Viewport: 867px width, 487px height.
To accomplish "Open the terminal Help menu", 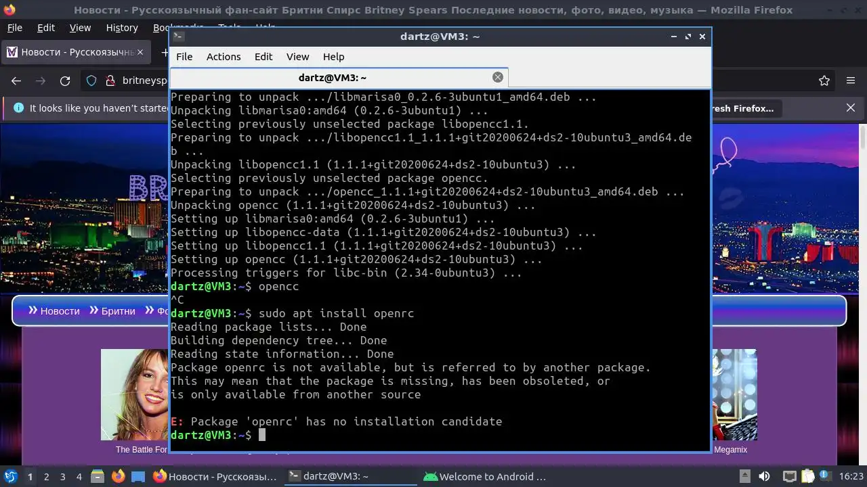I will point(333,57).
